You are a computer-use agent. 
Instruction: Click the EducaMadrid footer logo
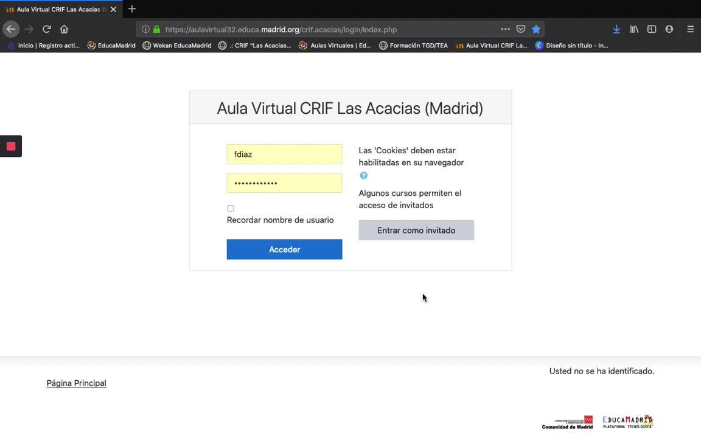[x=628, y=422]
